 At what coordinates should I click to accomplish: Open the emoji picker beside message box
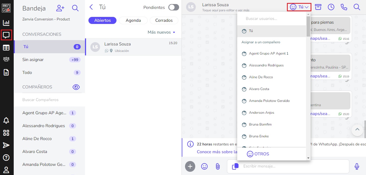(204, 166)
